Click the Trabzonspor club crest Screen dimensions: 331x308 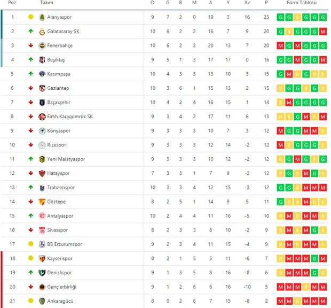(42, 188)
